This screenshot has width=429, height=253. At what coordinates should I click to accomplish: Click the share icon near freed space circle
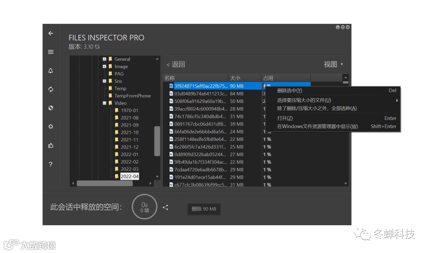click(x=165, y=207)
